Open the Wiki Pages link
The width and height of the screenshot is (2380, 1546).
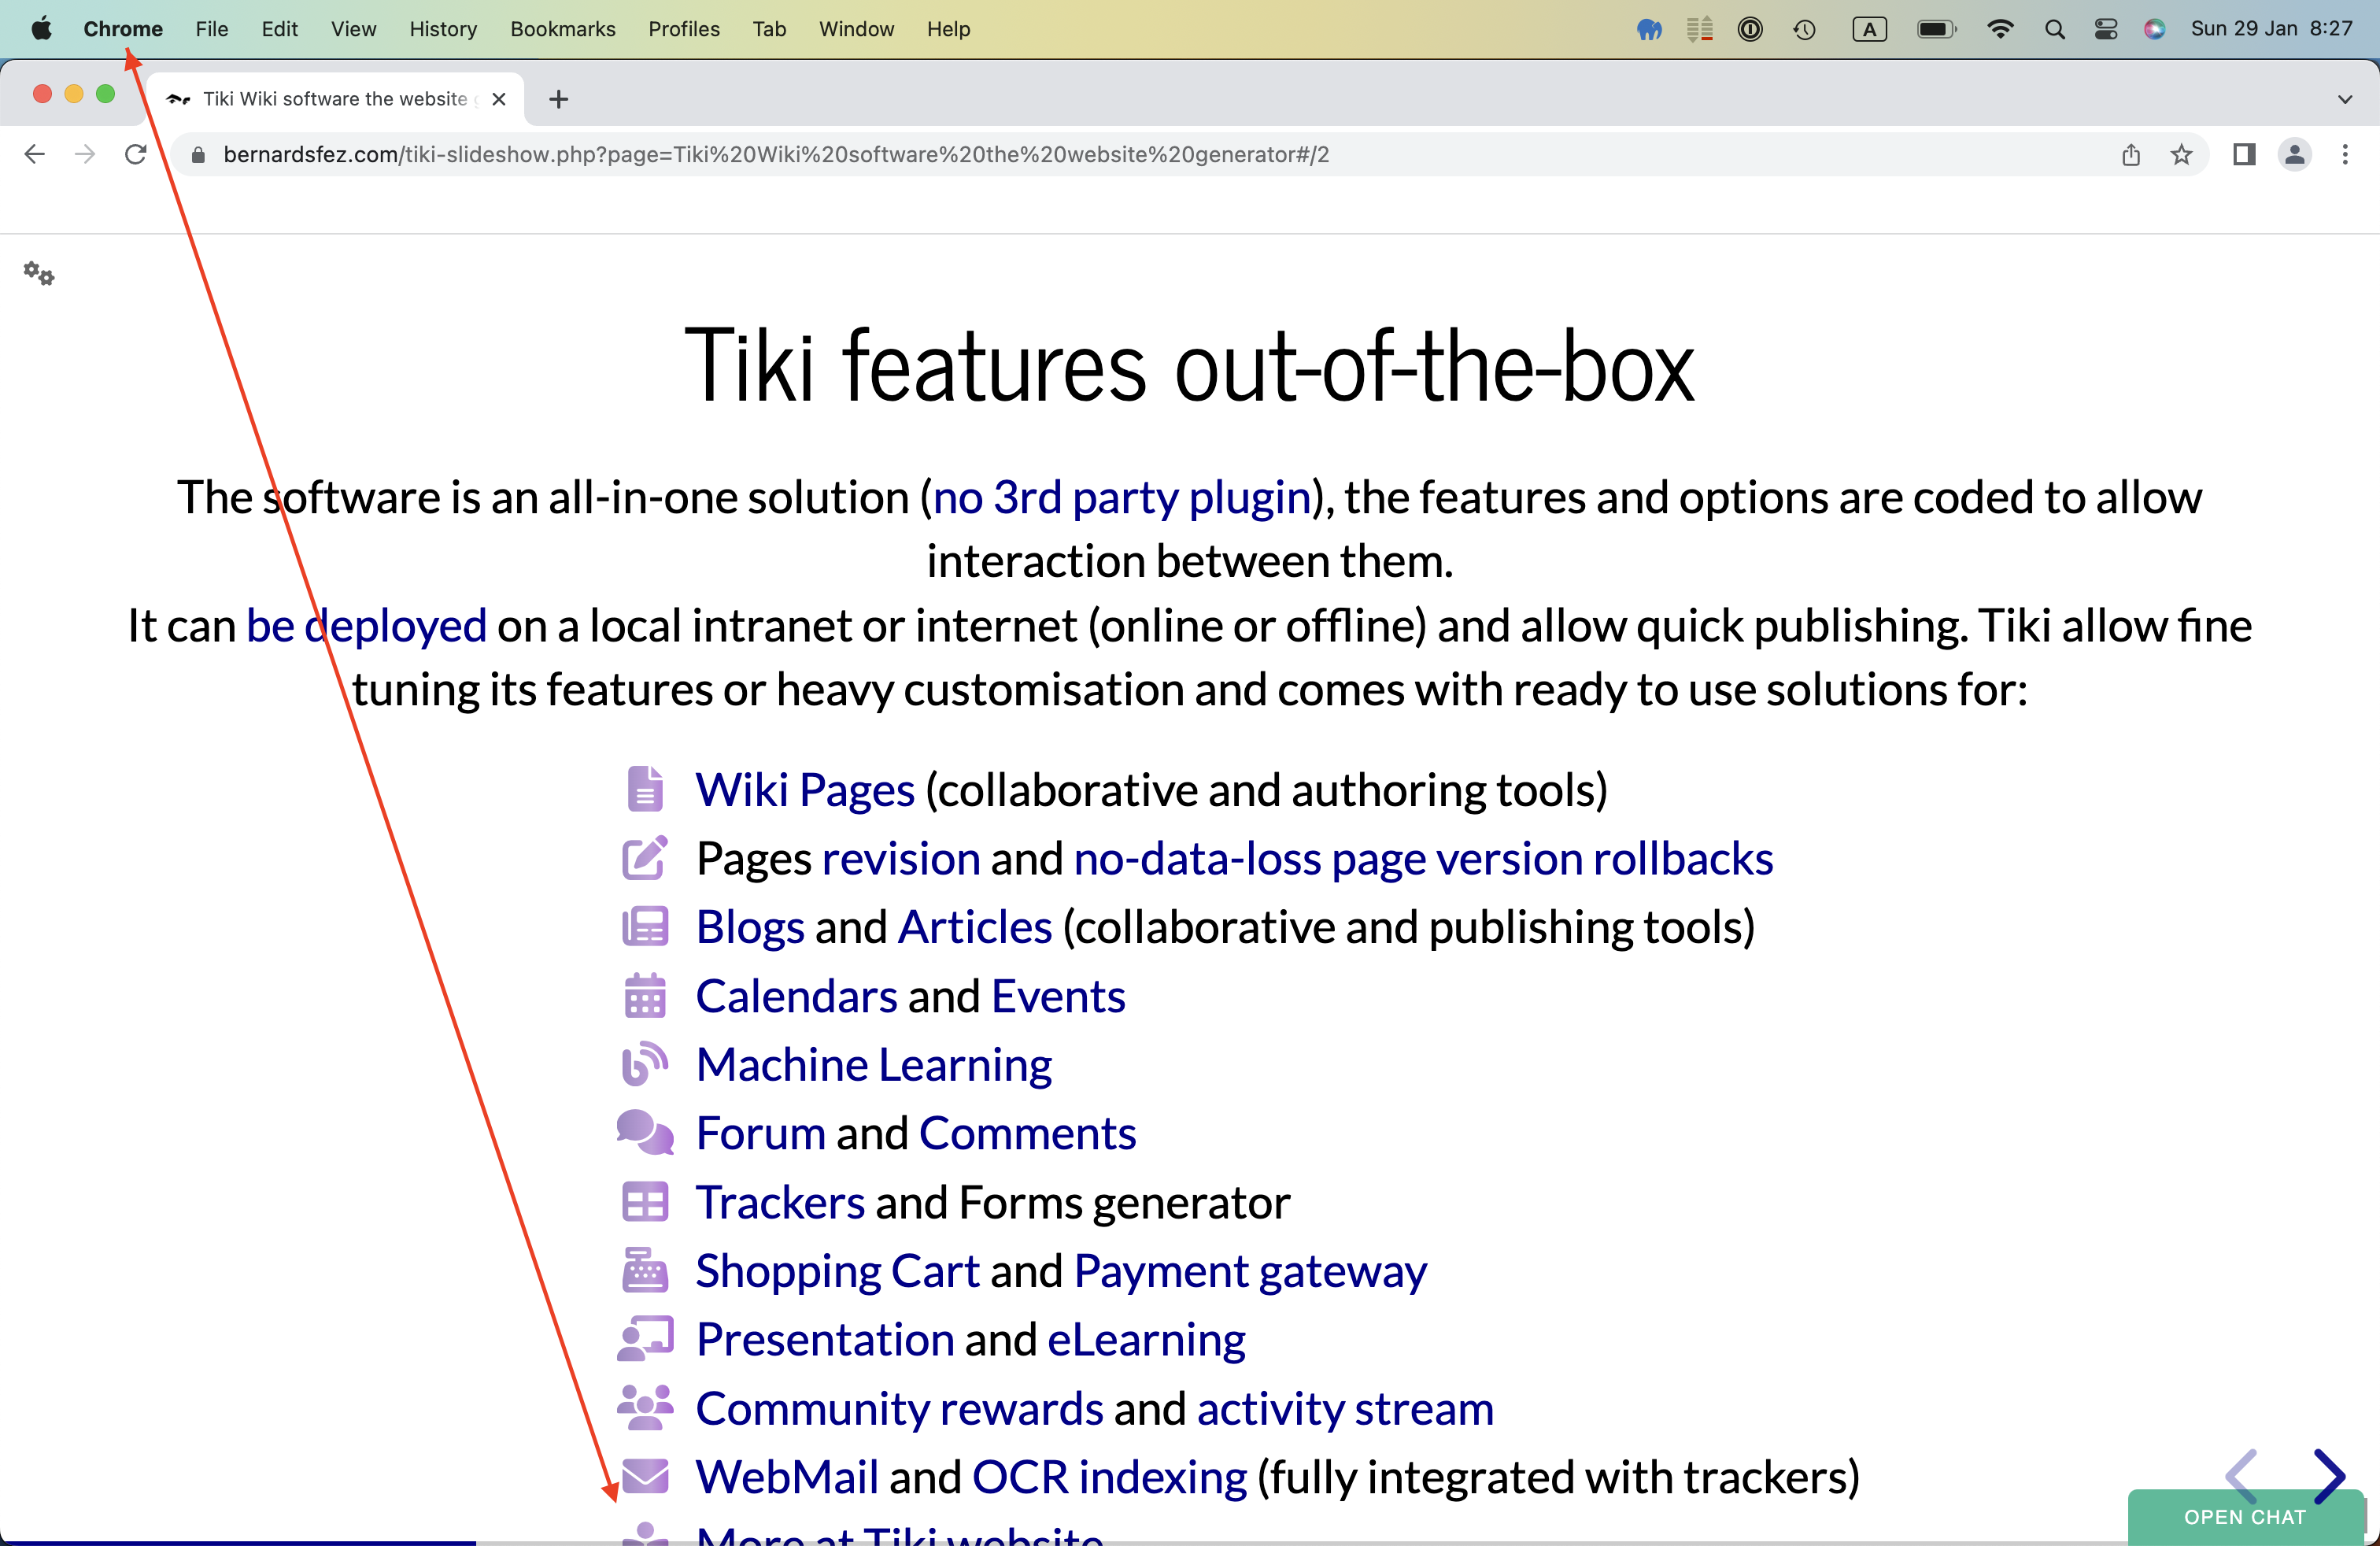[x=805, y=790]
